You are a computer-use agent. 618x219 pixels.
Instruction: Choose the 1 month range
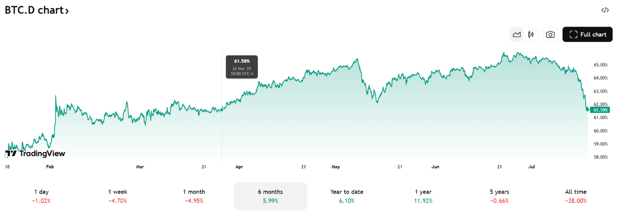coord(194,196)
